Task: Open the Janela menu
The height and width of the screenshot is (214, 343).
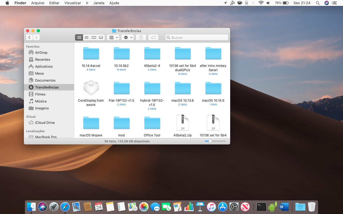Action: tap(99, 3)
